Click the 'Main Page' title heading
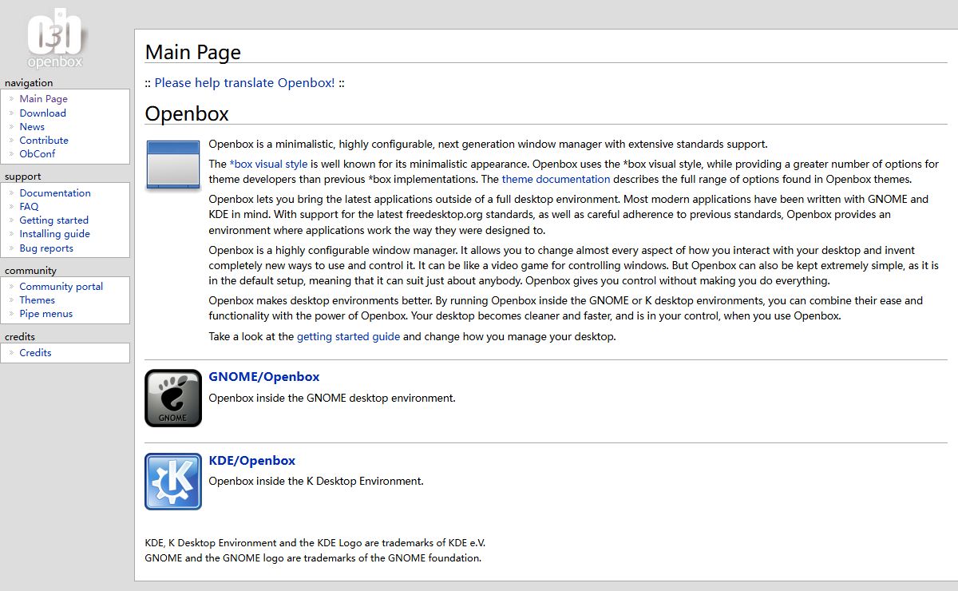Screen dimensions: 958x591 coord(193,53)
